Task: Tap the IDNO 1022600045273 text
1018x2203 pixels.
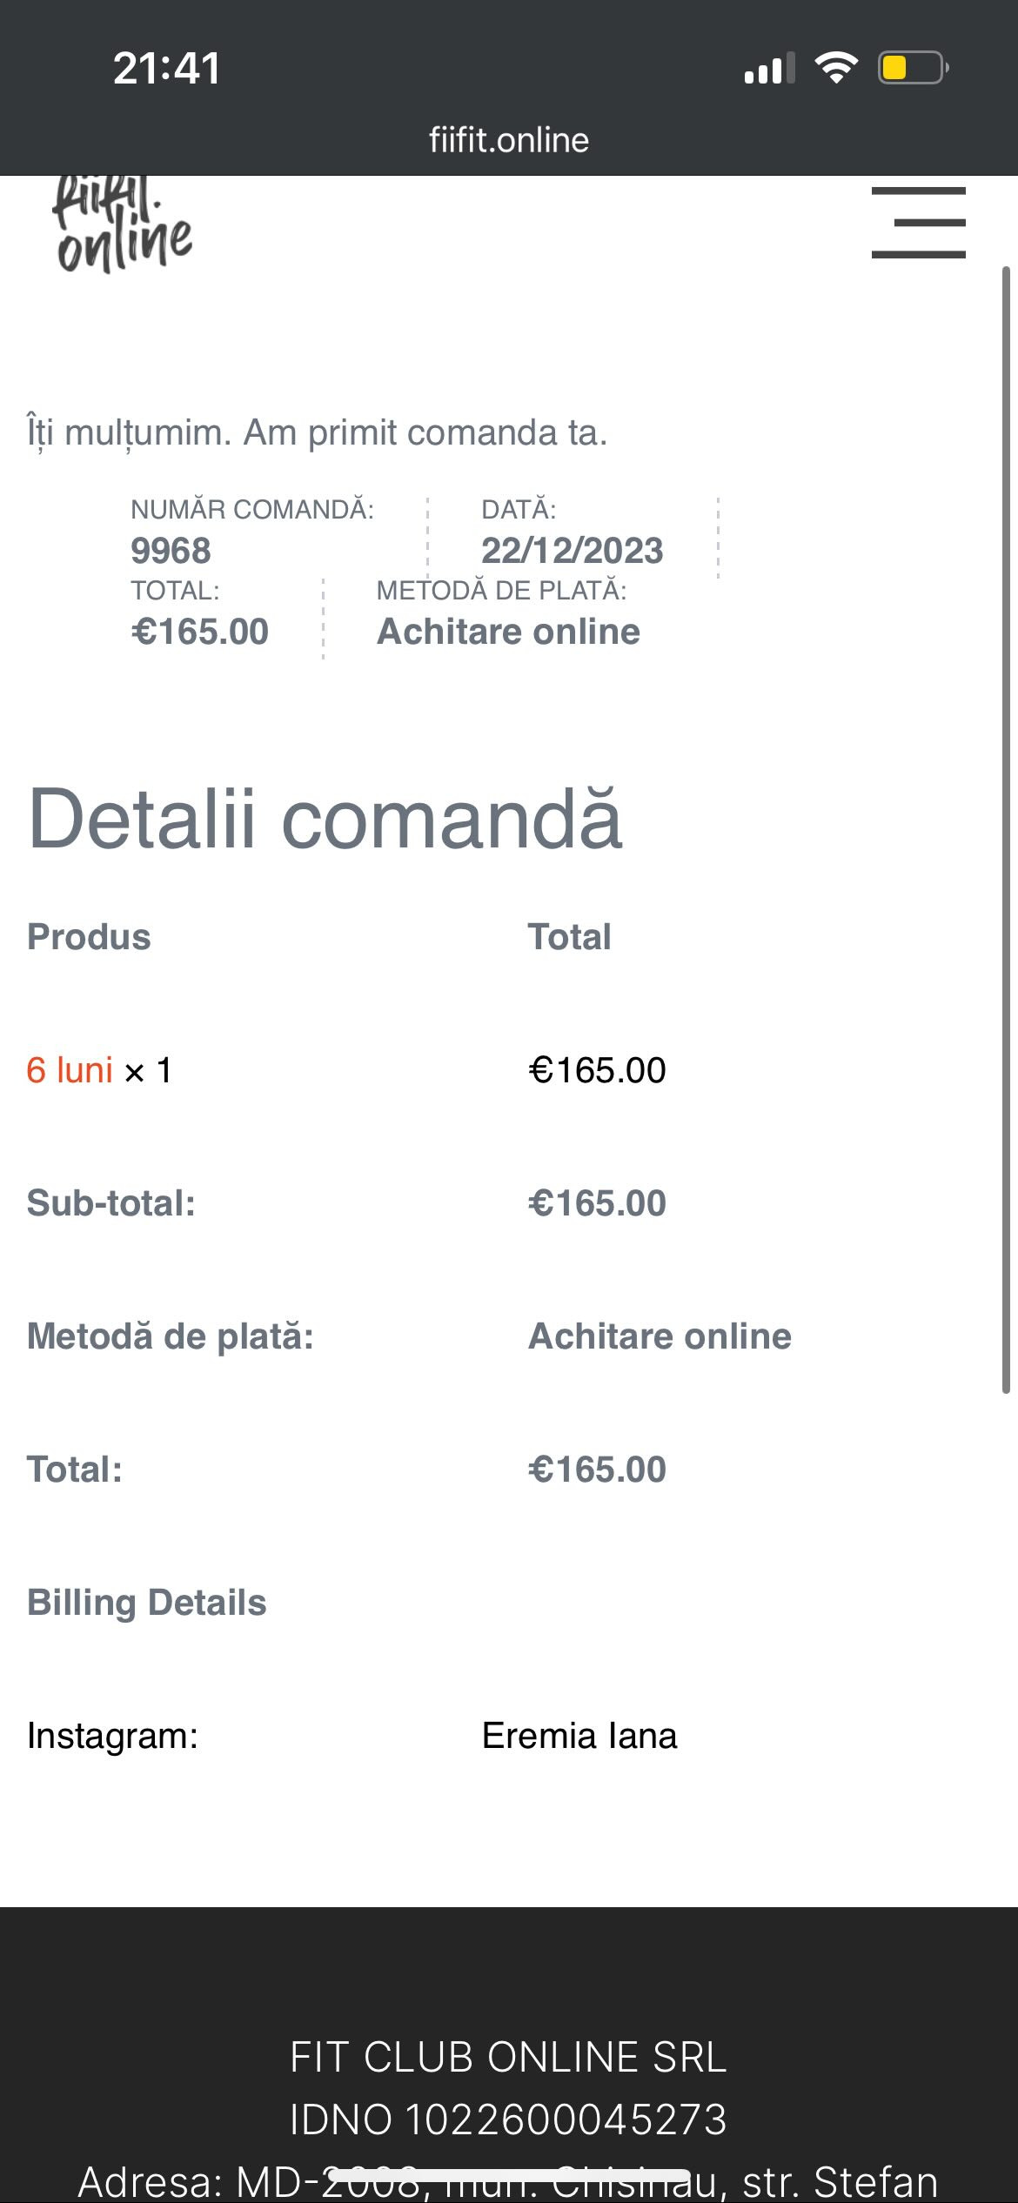Action: 509,2119
